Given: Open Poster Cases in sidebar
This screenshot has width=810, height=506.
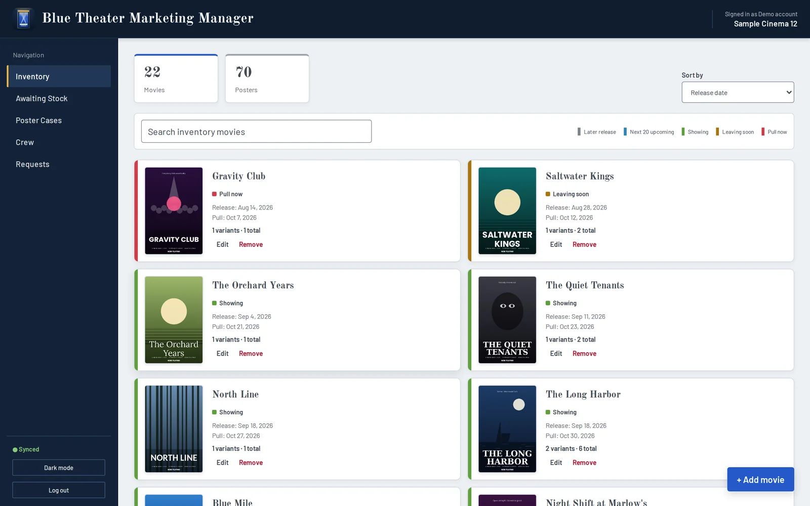Looking at the screenshot, I should [x=59, y=120].
